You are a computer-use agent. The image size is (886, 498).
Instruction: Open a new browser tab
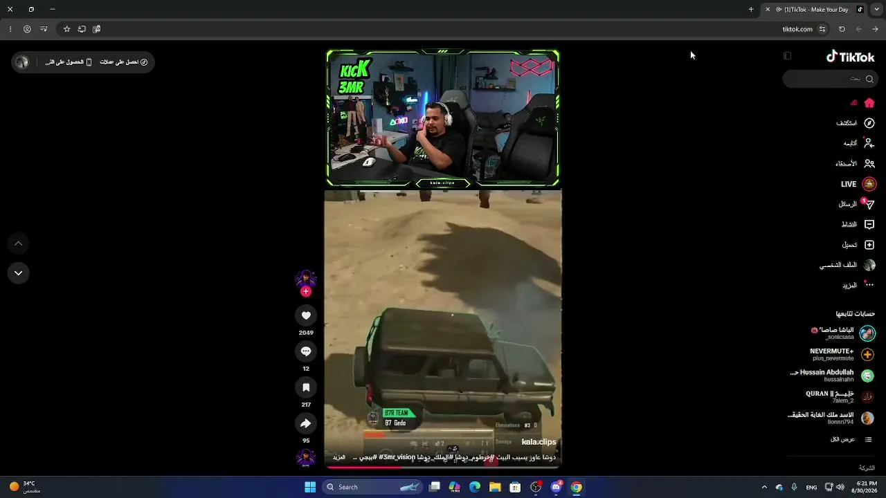click(x=751, y=10)
